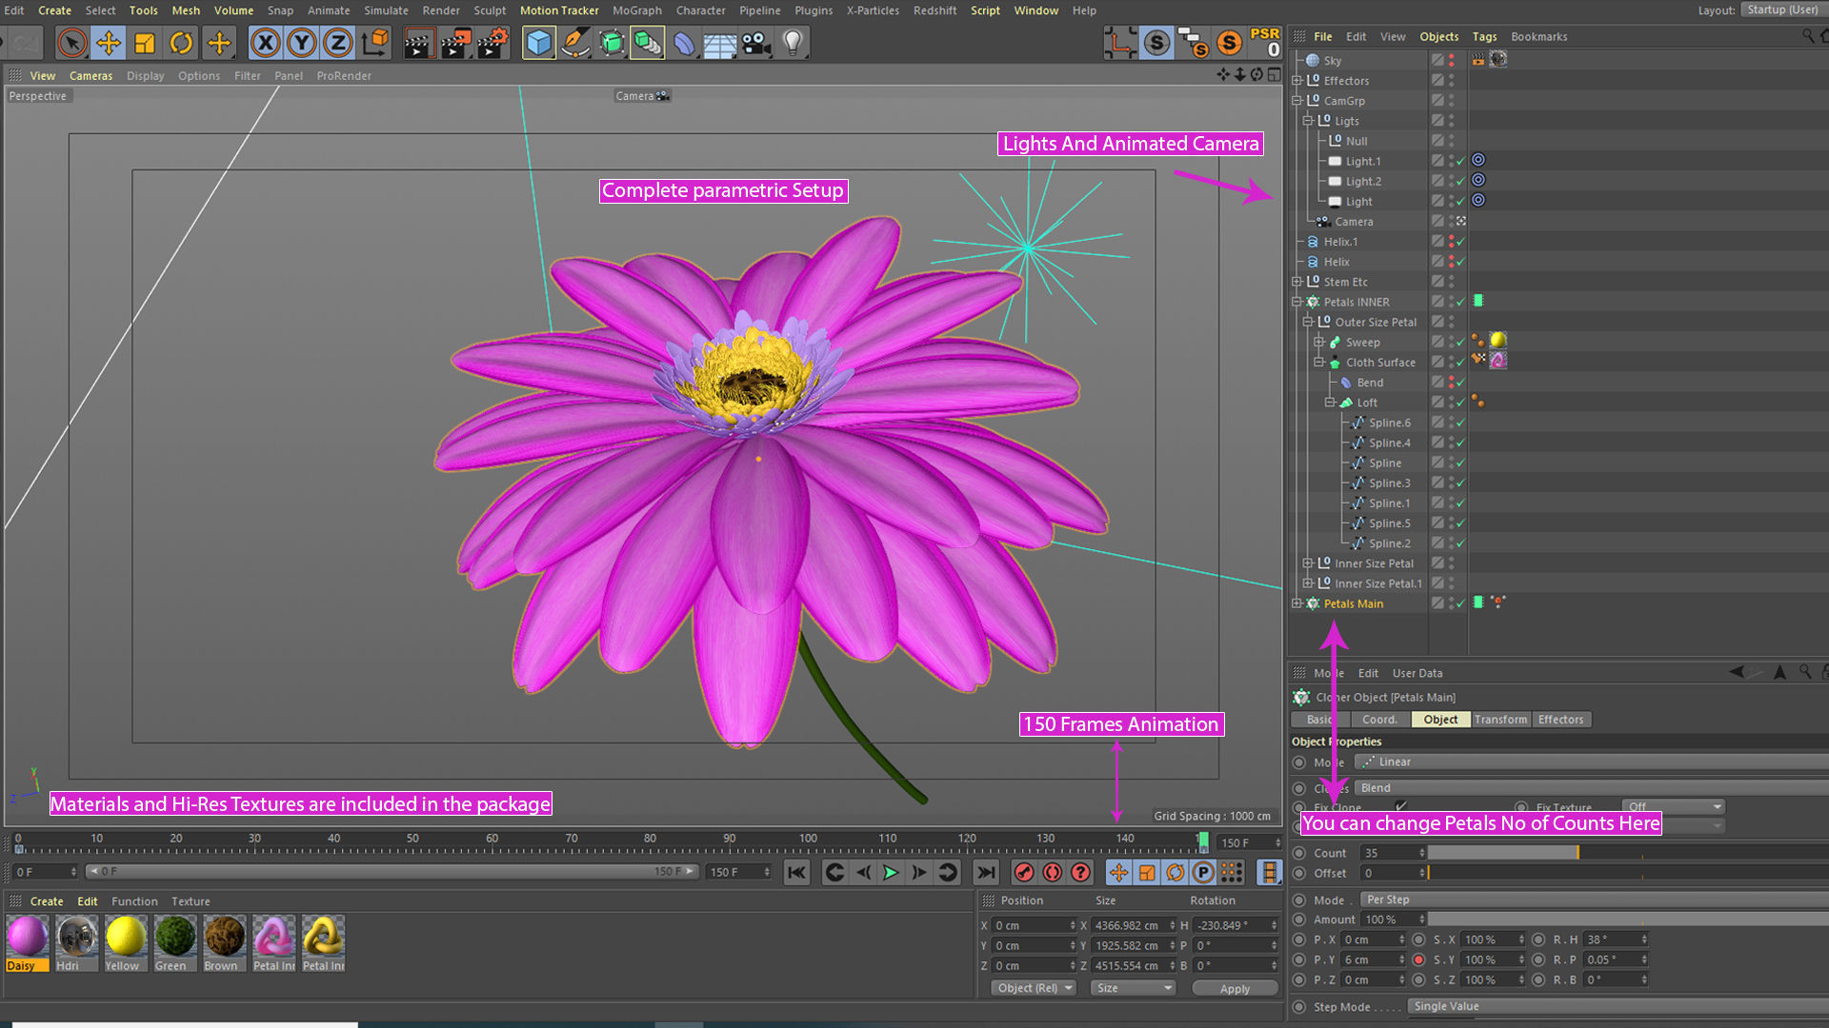
Task: Toggle the S.Y red keyframe dot
Action: click(x=1419, y=959)
